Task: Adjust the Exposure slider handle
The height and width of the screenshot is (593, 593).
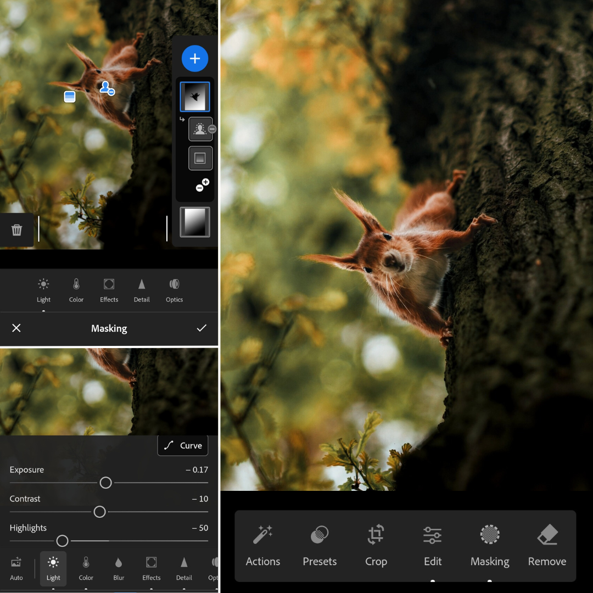Action: (x=105, y=483)
